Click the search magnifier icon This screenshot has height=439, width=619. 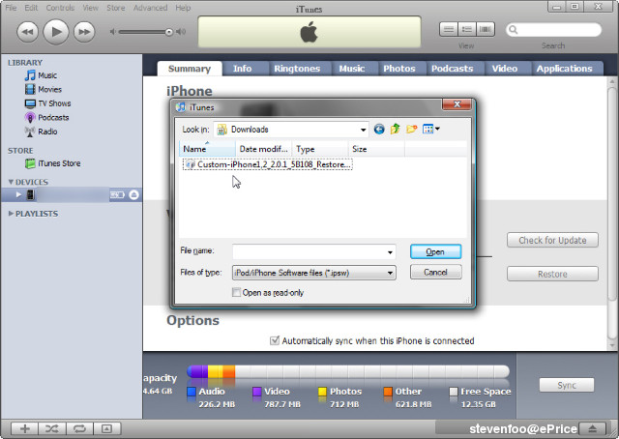click(514, 30)
